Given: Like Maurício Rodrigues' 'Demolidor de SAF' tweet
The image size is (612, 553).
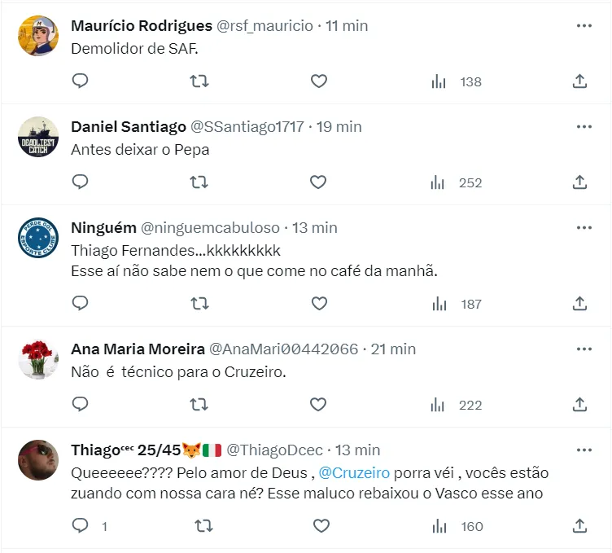Looking at the screenshot, I should coord(319,81).
